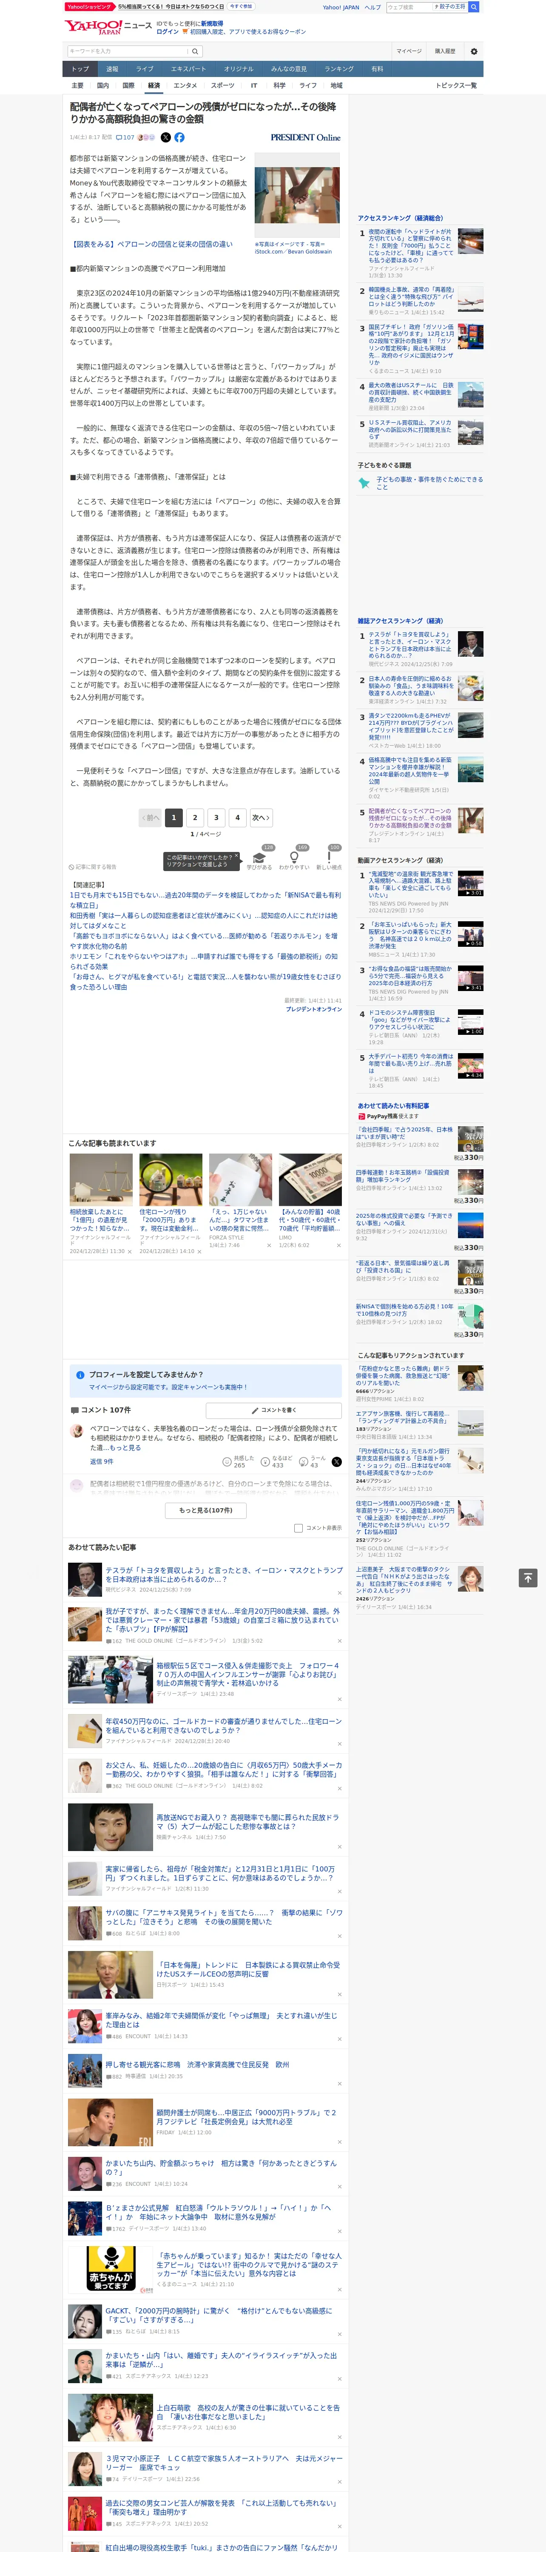Select the ライブ tab
The width and height of the screenshot is (546, 2552).
pyautogui.click(x=145, y=69)
